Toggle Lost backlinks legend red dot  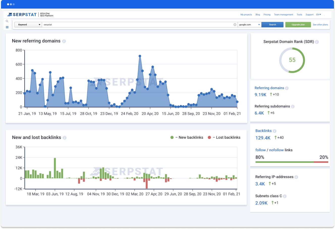tap(209, 137)
